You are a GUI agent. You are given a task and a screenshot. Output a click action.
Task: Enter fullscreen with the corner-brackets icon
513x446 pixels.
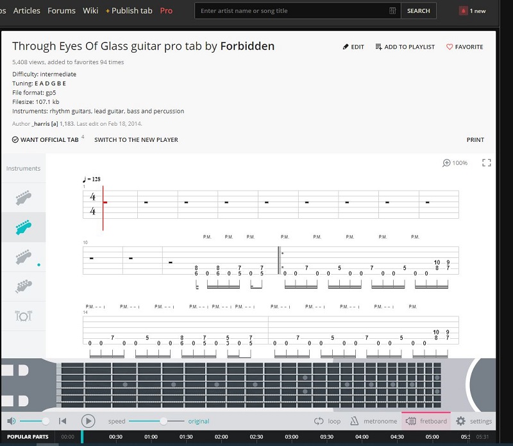[487, 163]
